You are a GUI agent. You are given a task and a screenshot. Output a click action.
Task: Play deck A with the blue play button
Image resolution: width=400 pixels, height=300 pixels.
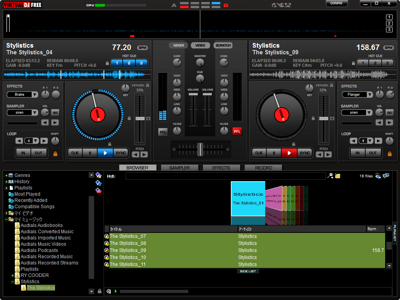pos(105,153)
